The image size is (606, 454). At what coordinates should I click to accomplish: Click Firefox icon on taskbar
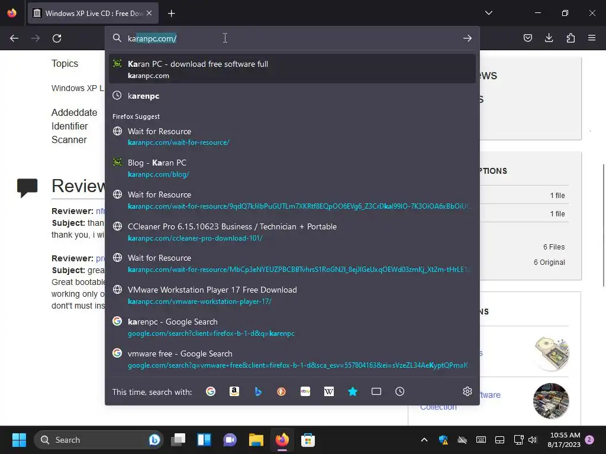coord(282,440)
